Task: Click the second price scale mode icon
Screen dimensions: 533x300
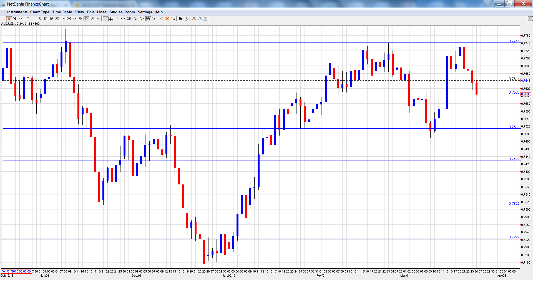Action: coord(142,19)
